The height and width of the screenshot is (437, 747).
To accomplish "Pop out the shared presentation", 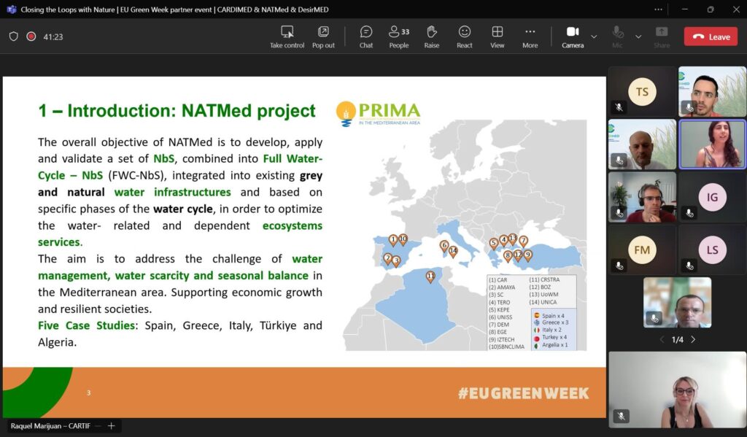I will [323, 36].
